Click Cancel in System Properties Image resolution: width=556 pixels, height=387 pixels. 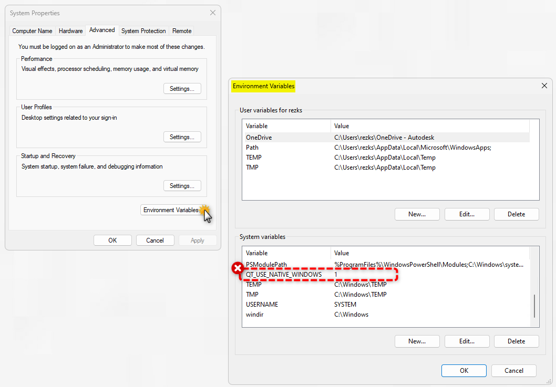point(155,240)
